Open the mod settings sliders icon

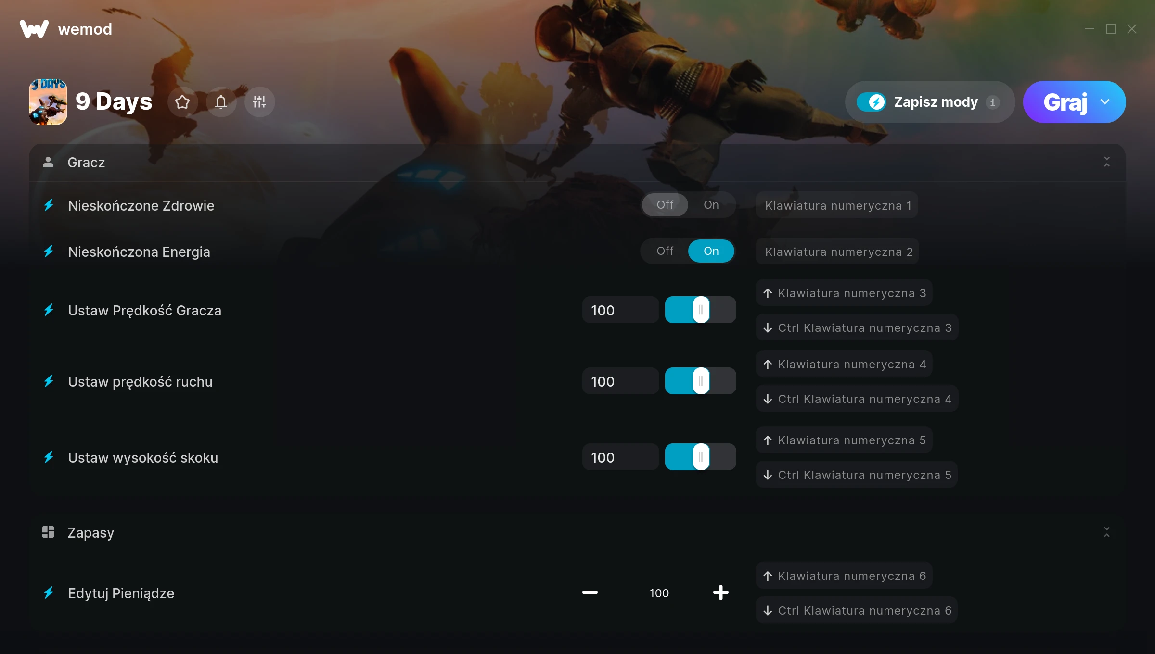pos(259,102)
